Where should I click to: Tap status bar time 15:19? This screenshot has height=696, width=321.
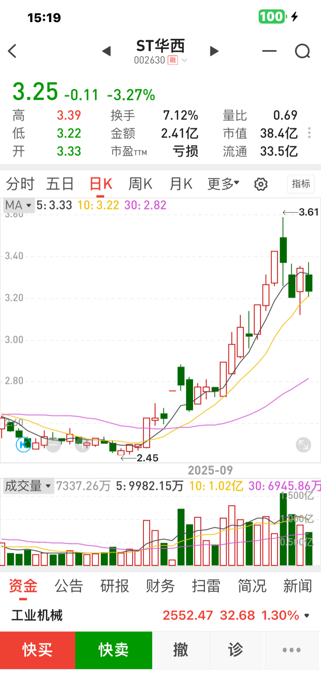pyautogui.click(x=44, y=18)
